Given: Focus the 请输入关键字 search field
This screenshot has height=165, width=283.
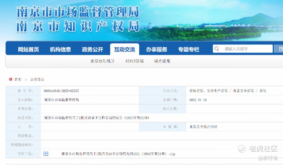Looking at the screenshot, I should click(x=243, y=49).
